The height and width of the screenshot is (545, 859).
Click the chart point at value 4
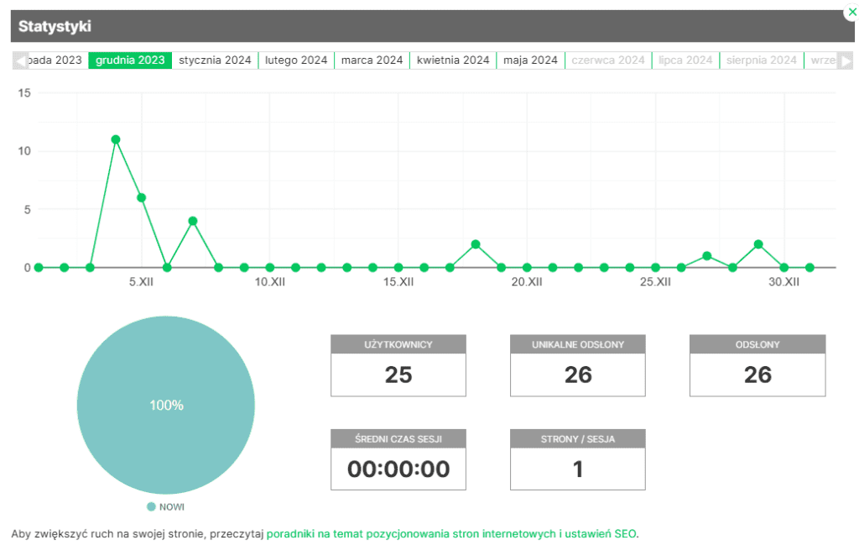[x=193, y=221]
